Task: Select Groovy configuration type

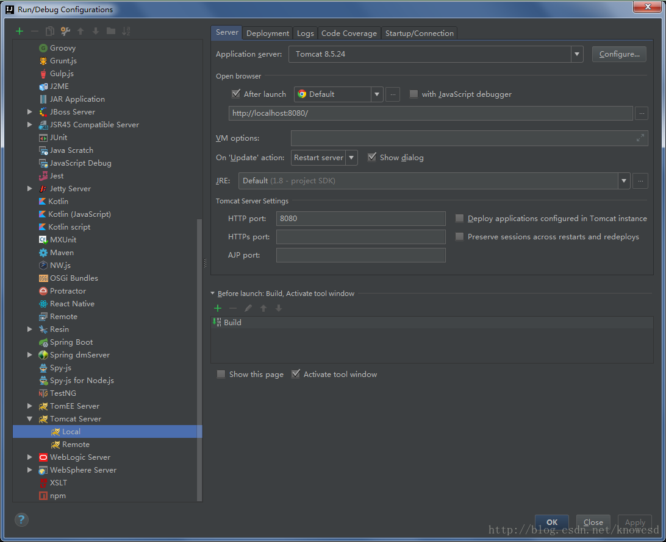Action: (x=62, y=48)
